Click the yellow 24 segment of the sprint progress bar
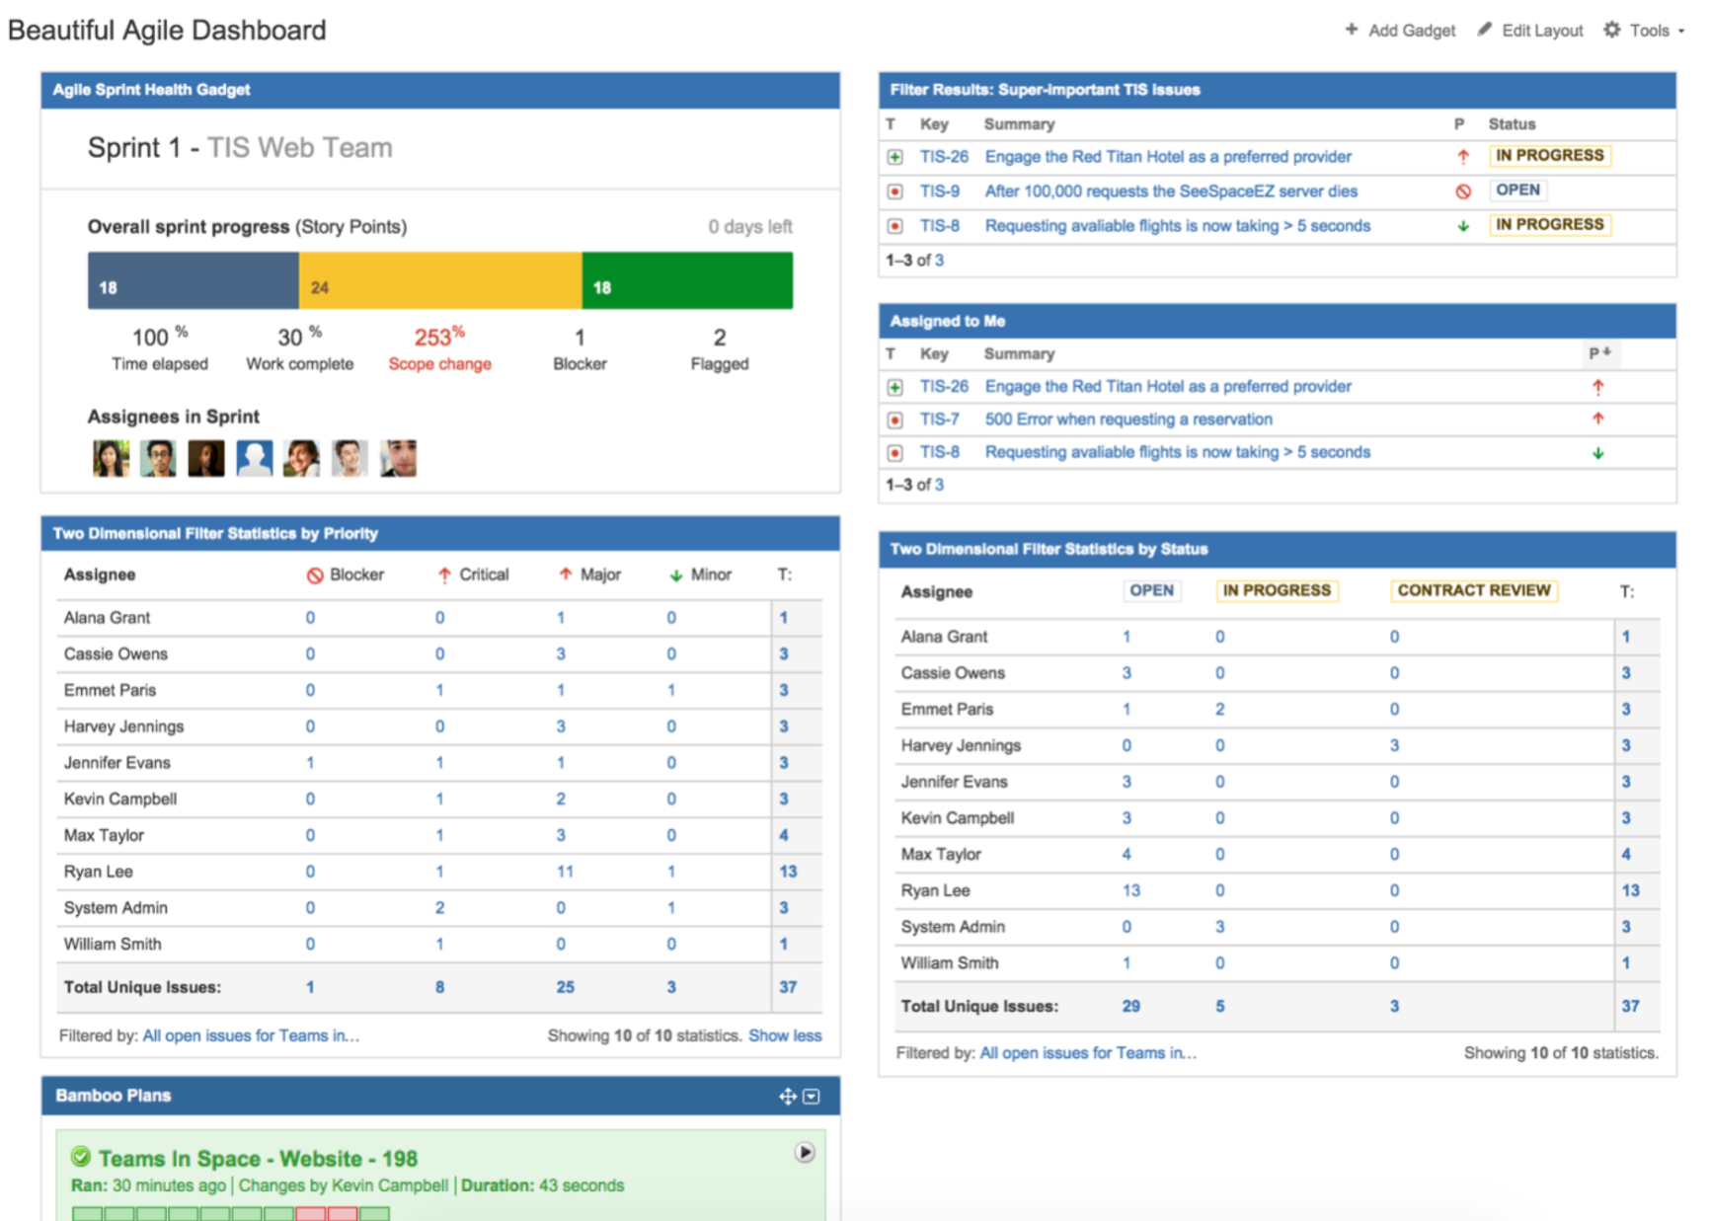 tap(440, 280)
